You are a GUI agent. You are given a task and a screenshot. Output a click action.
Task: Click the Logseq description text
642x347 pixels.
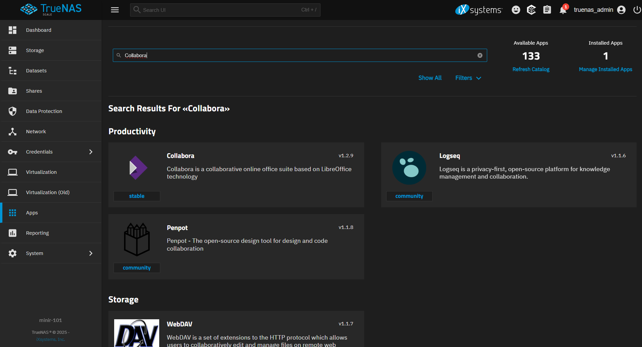(x=524, y=173)
